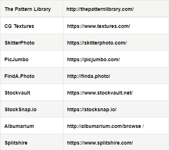Click the https prefix of the textures URL
Viewport: 169px width, 150px height.
click(x=73, y=26)
